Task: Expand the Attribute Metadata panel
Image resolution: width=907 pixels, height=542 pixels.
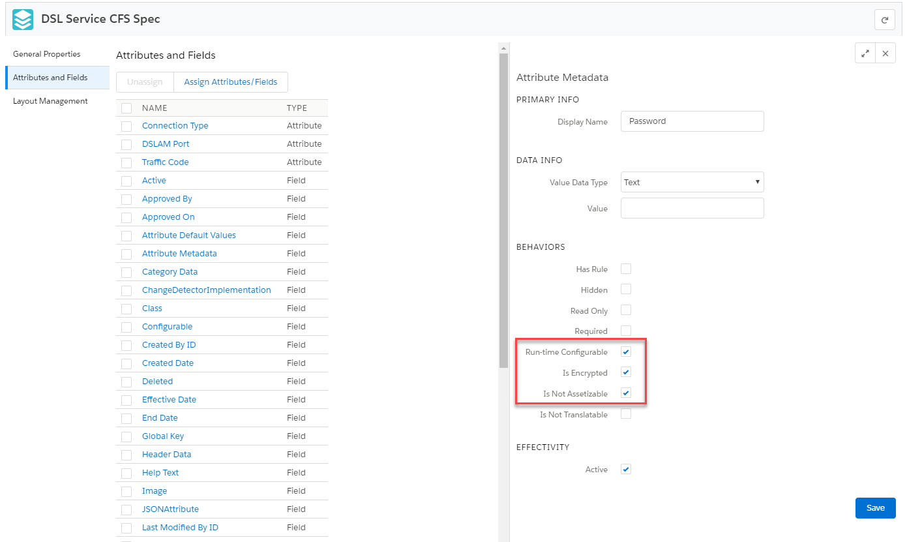Action: pos(865,53)
